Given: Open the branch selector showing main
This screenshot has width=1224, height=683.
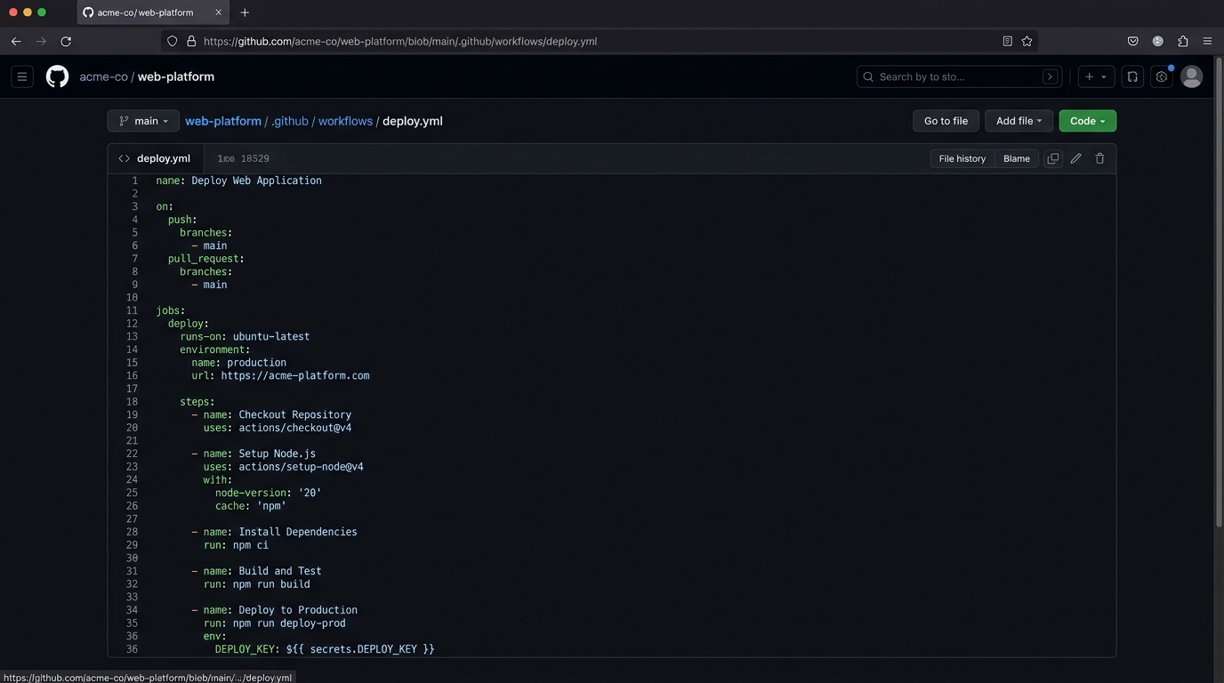Looking at the screenshot, I should tap(143, 121).
